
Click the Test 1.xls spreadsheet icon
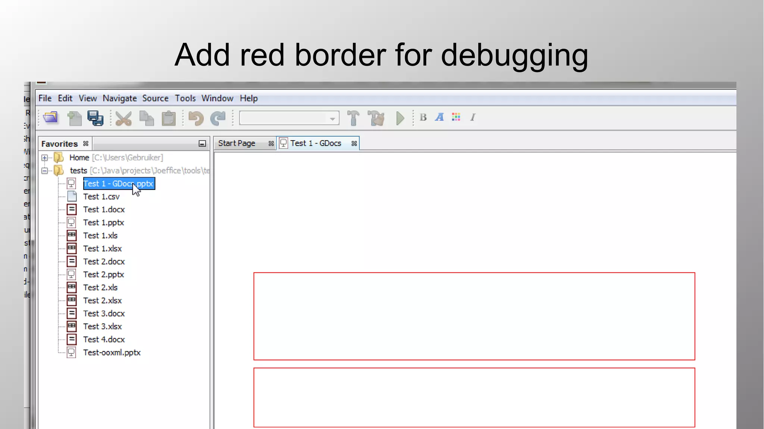72,235
